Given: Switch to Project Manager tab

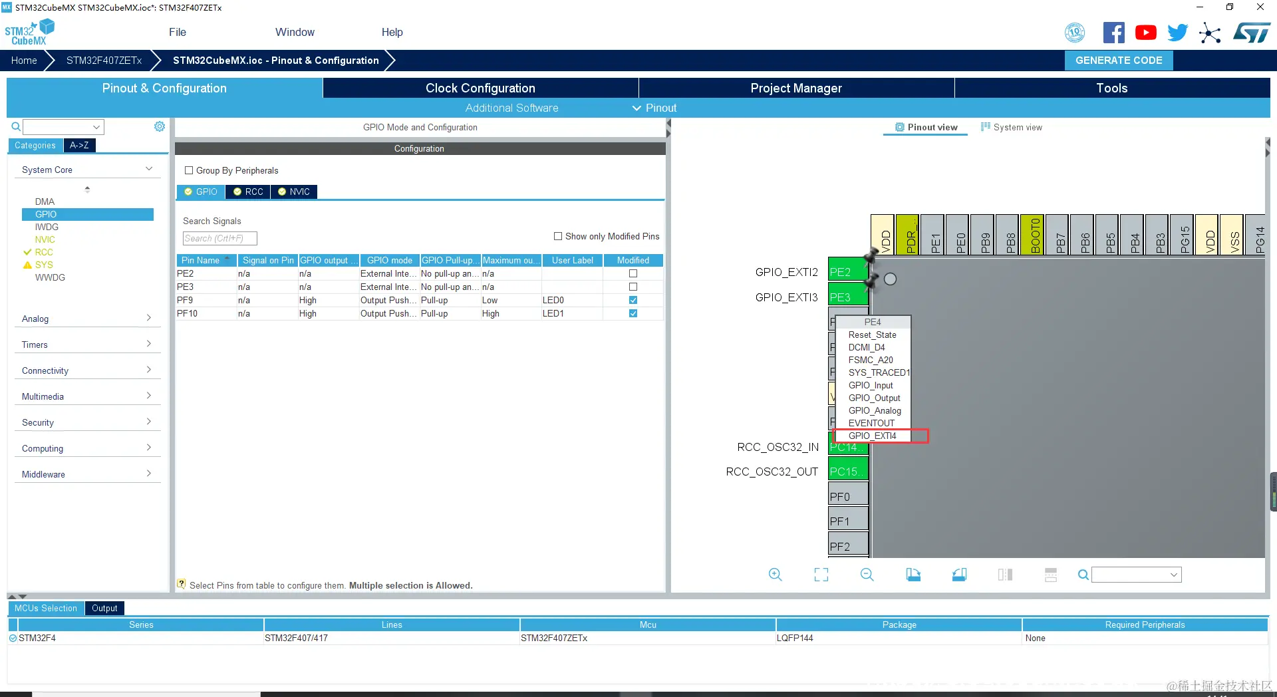Looking at the screenshot, I should (x=796, y=88).
